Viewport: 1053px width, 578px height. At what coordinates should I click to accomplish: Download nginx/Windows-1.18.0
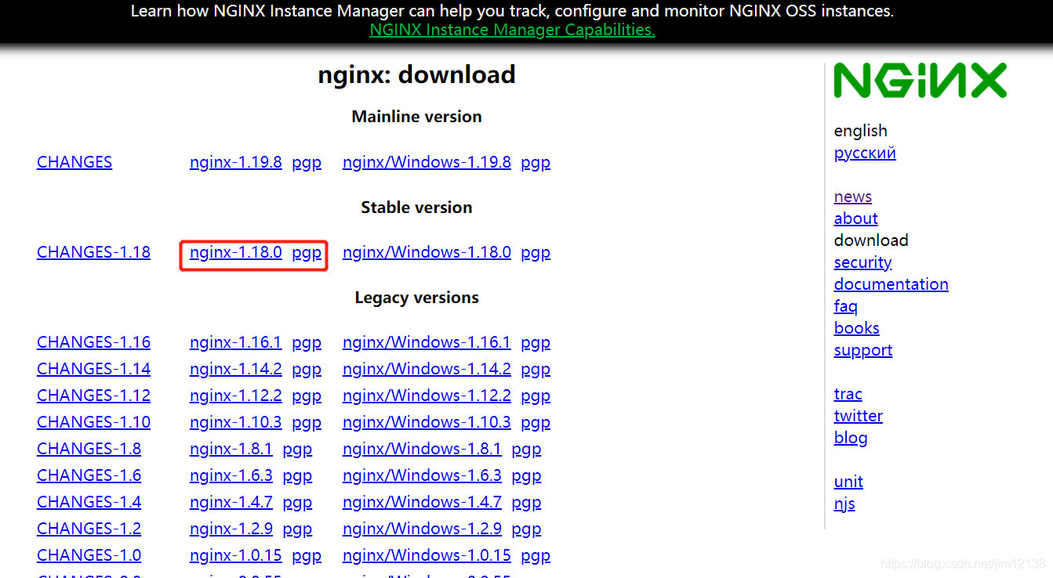tap(427, 252)
